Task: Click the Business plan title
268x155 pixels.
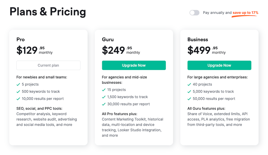Action: click(198, 40)
